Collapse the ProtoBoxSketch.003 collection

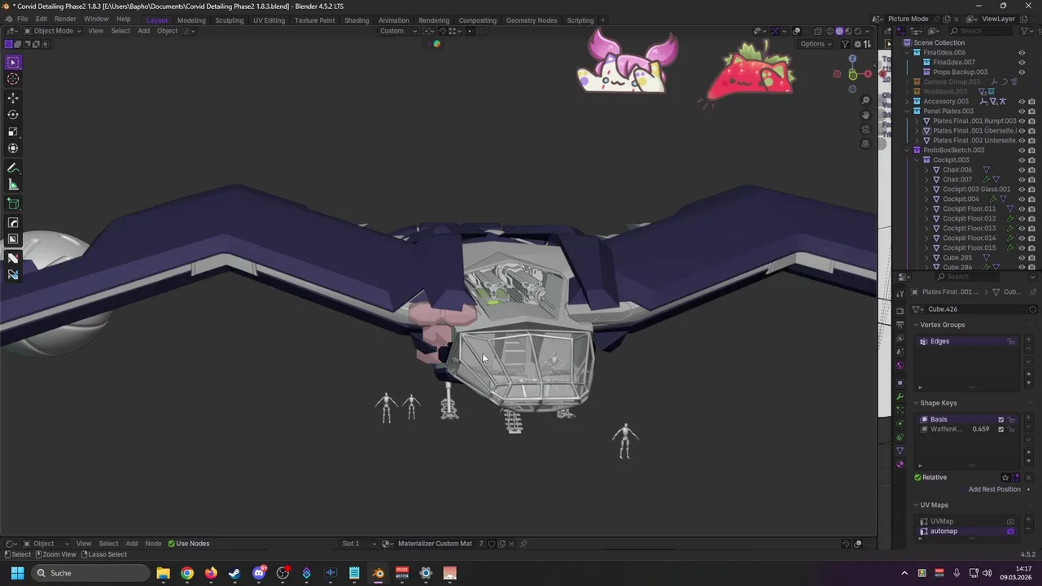coord(907,150)
